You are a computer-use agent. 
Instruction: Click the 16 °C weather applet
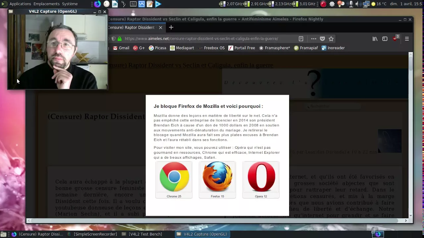point(379,4)
